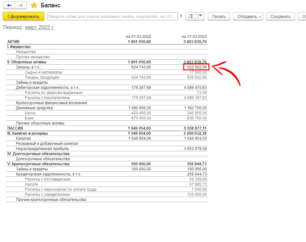Click the Денежные средства row label
The width and height of the screenshot is (306, 242).
(x=34, y=108)
